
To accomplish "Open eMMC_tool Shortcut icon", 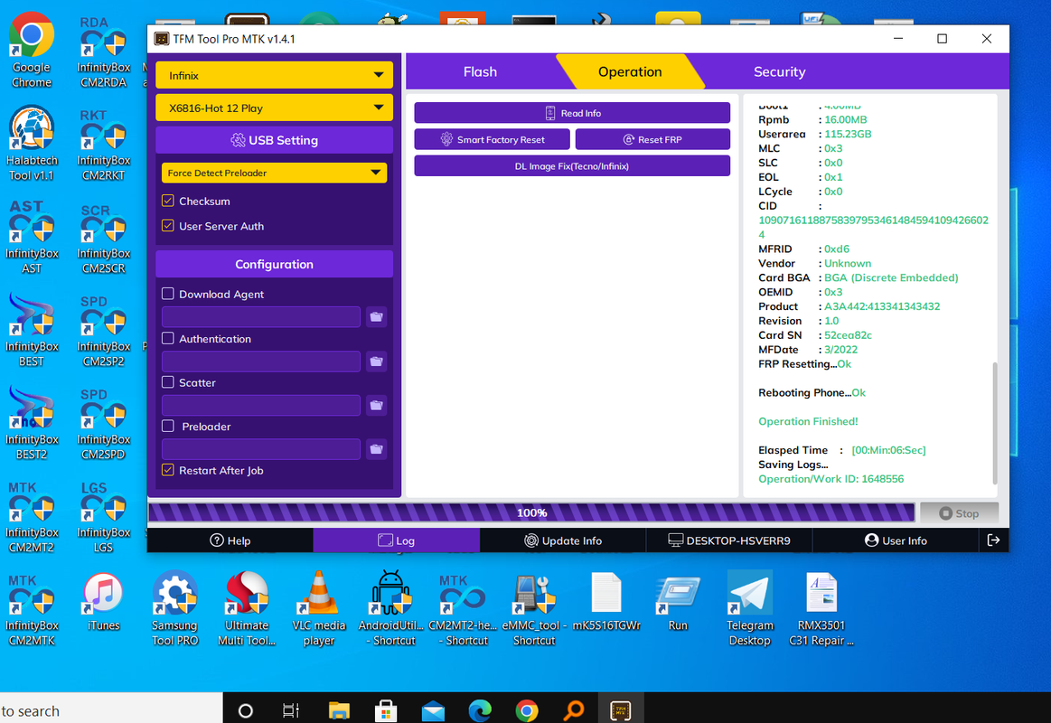I will pyautogui.click(x=534, y=608).
